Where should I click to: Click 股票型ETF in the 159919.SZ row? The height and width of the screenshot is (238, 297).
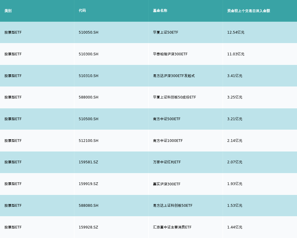click(x=13, y=184)
